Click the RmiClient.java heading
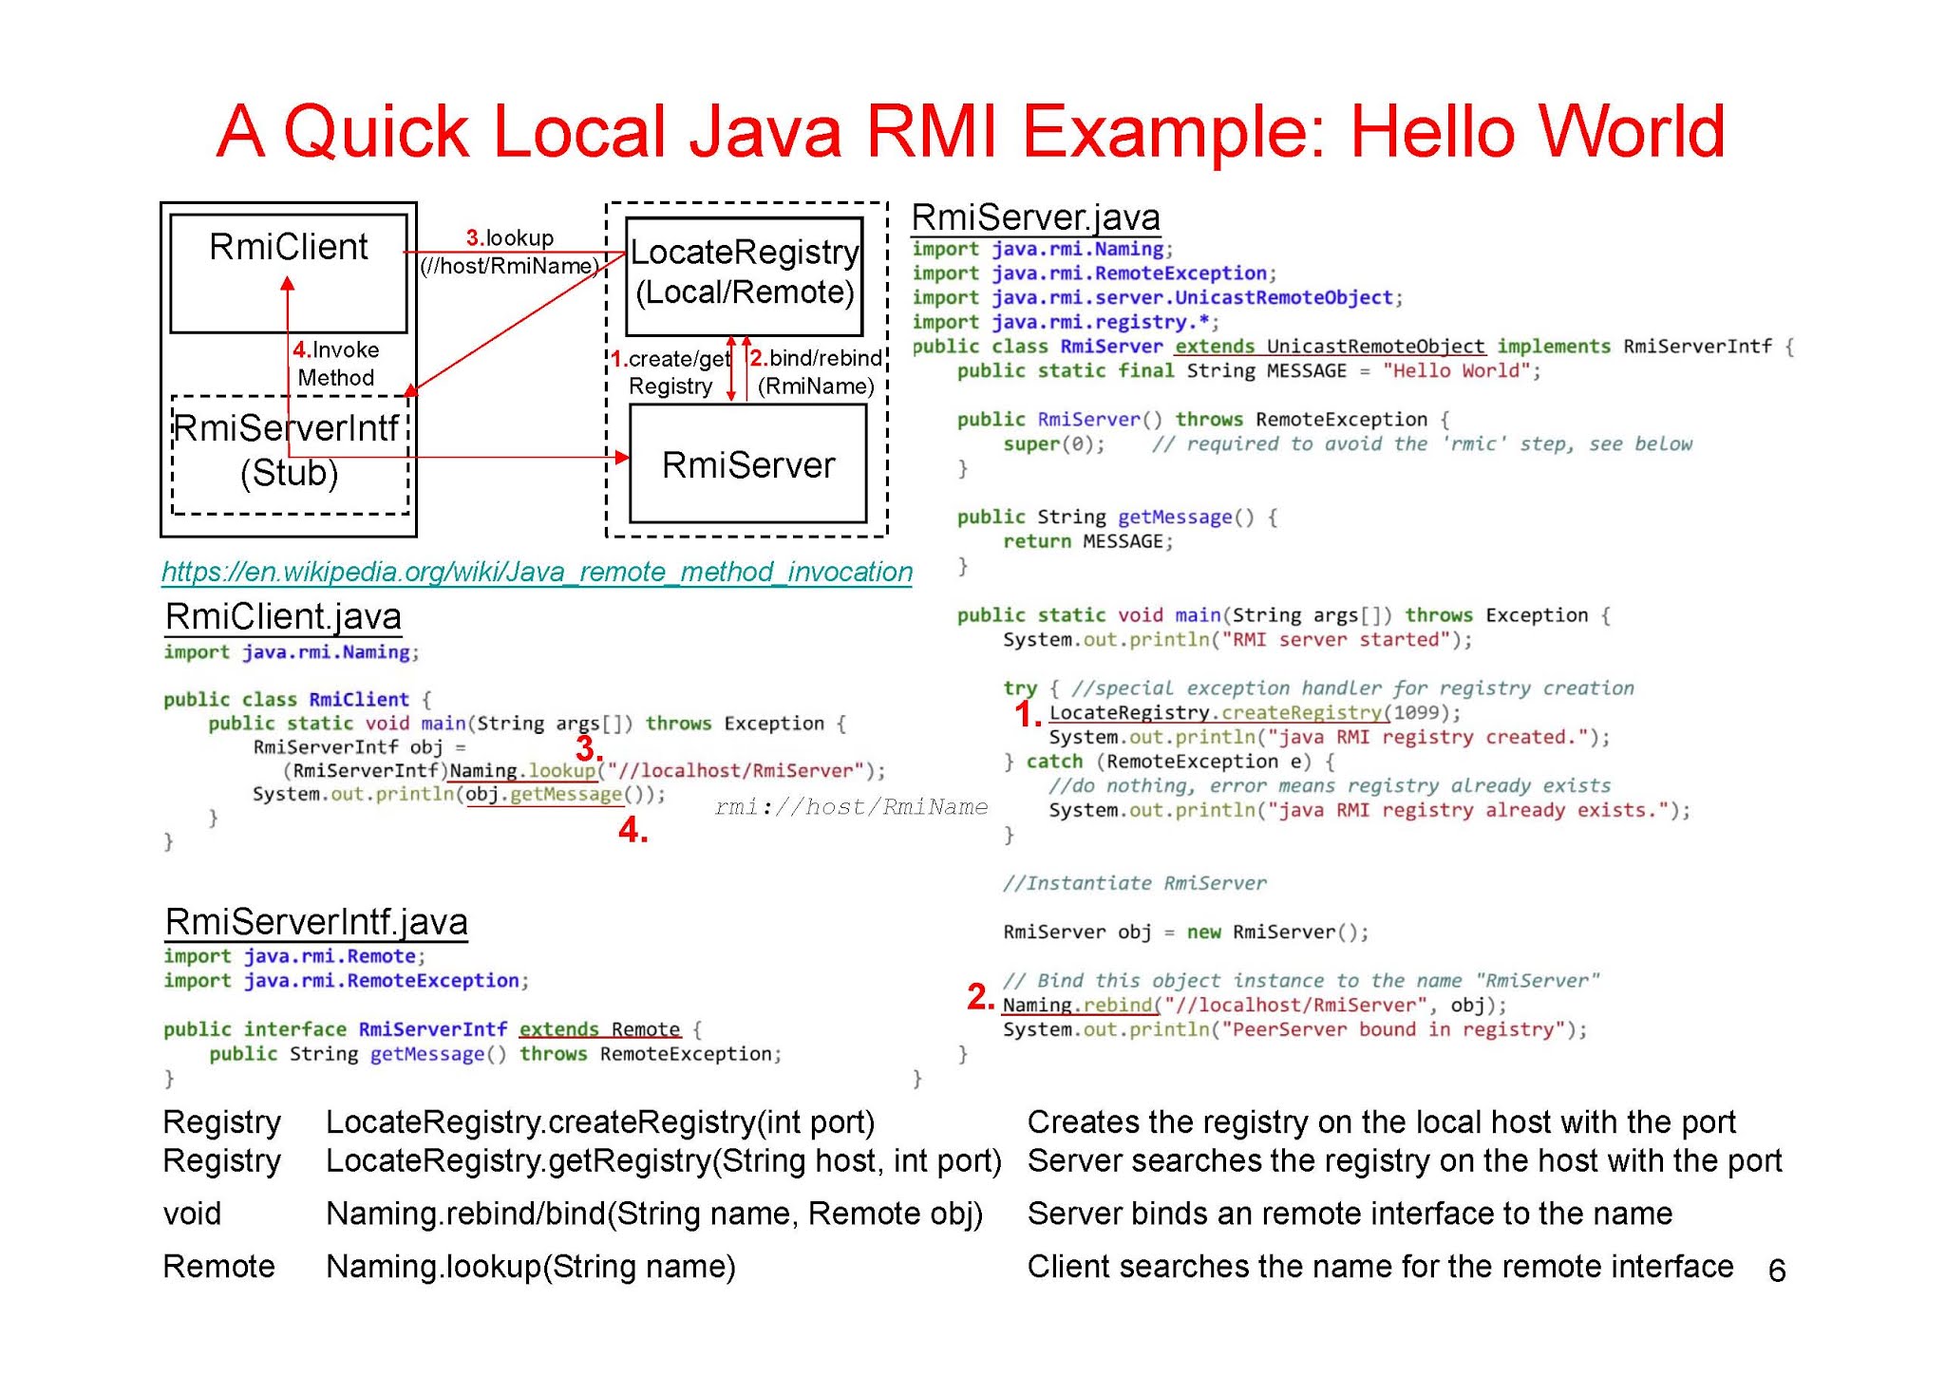The image size is (1945, 1375). (282, 617)
